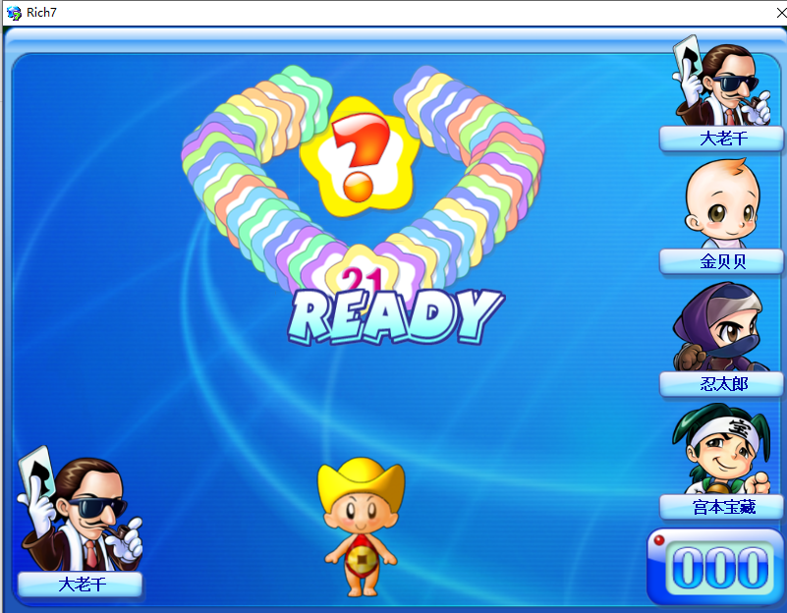This screenshot has width=787, height=613.
Task: Select the 宫本宝藏 portrait
Action: click(x=721, y=450)
